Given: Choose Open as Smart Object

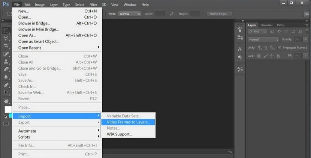Looking at the screenshot, I should click(x=57, y=41).
